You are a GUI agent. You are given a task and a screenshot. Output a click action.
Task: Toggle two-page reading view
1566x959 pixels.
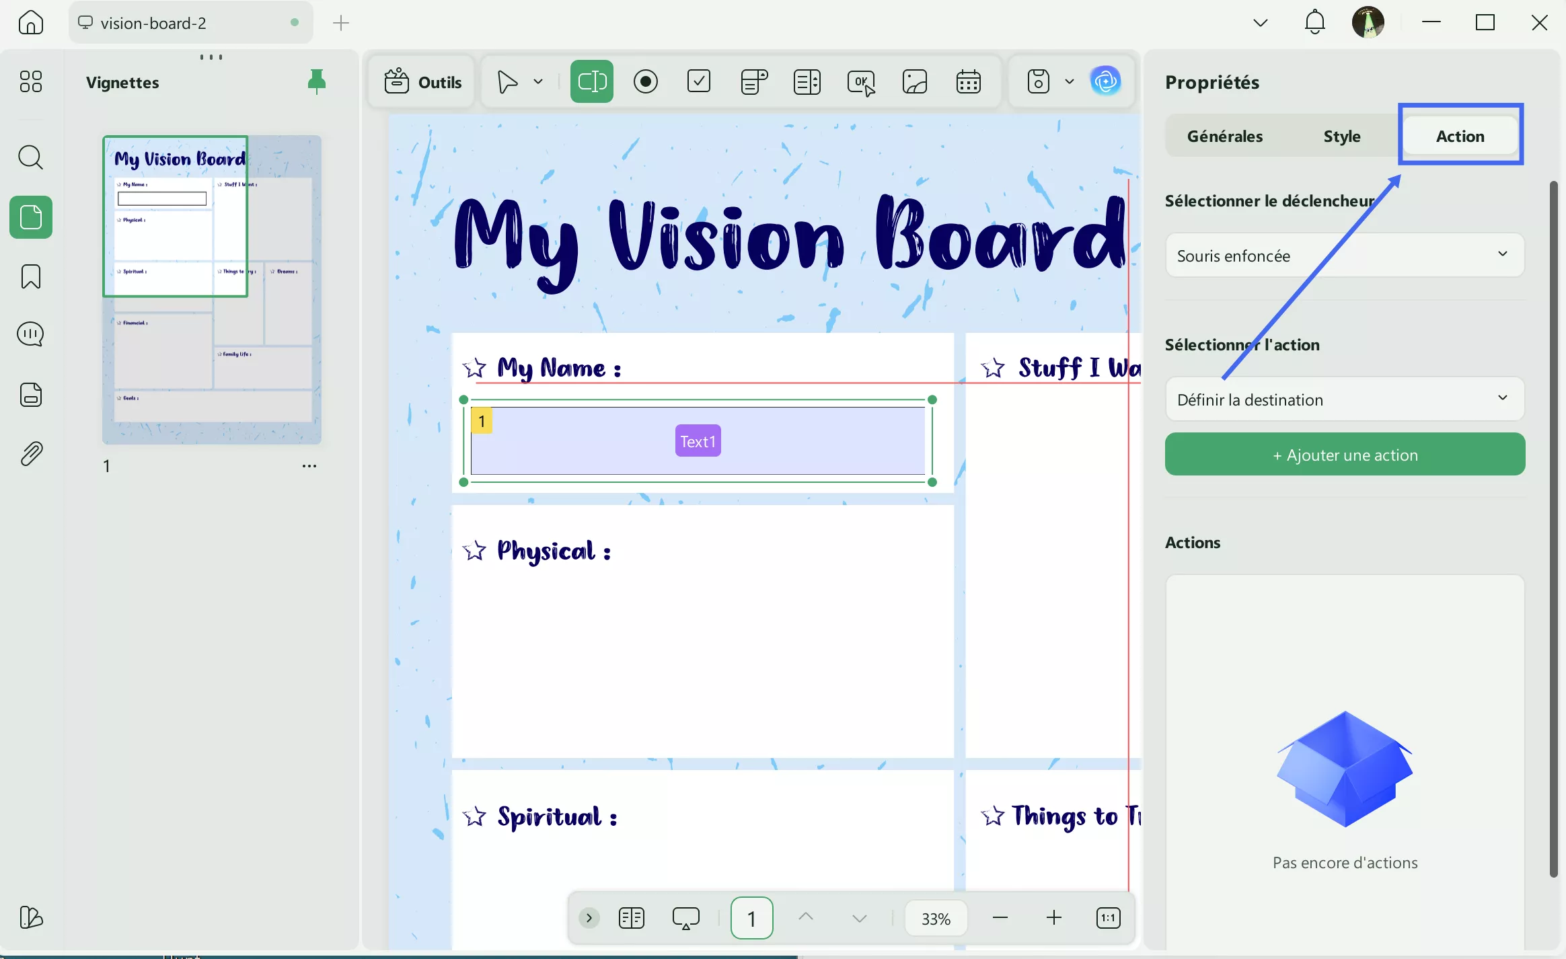click(x=631, y=918)
